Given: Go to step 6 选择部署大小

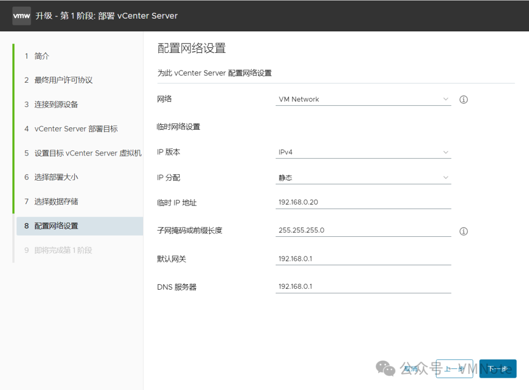Looking at the screenshot, I should point(51,177).
